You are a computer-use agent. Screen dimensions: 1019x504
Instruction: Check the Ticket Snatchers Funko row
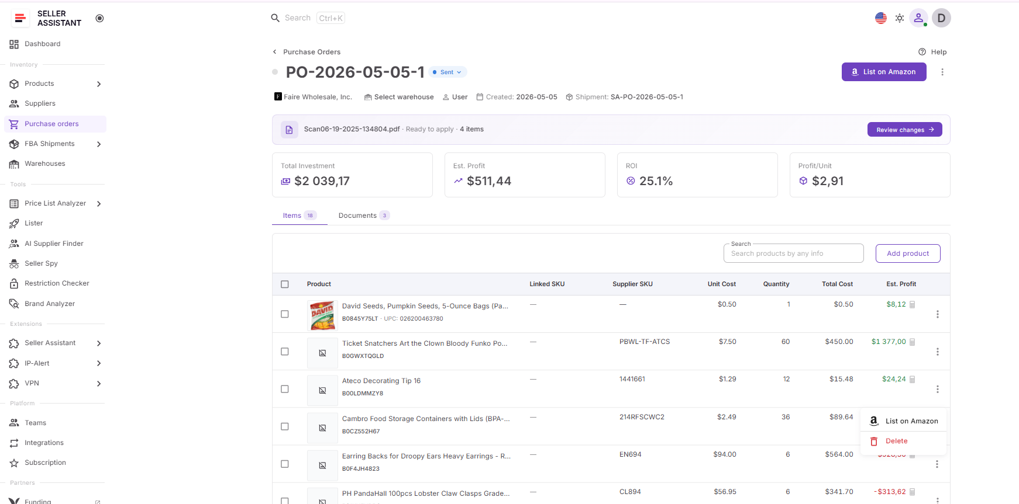coord(285,352)
